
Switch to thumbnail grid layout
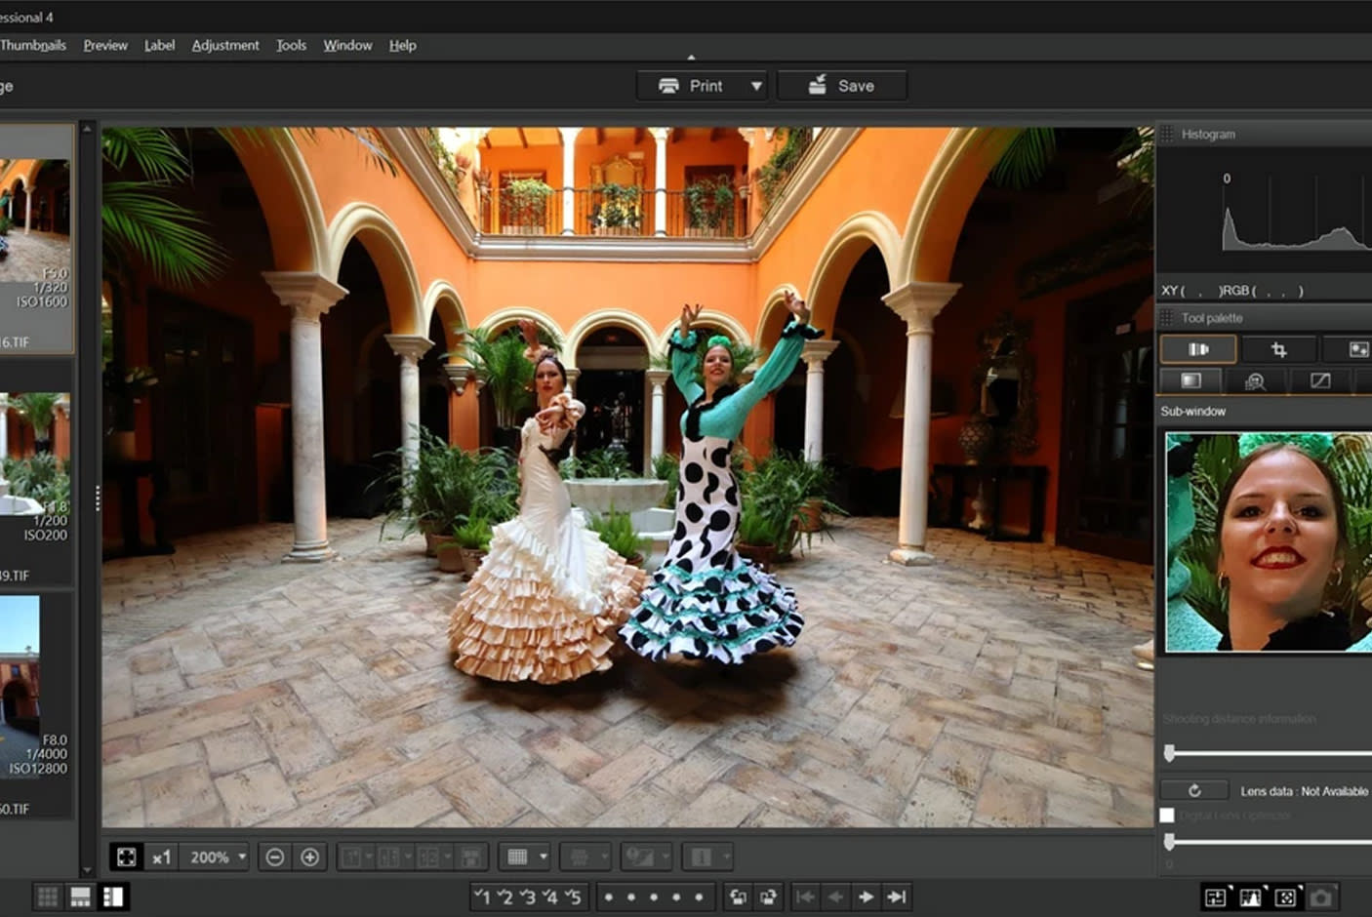(47, 897)
